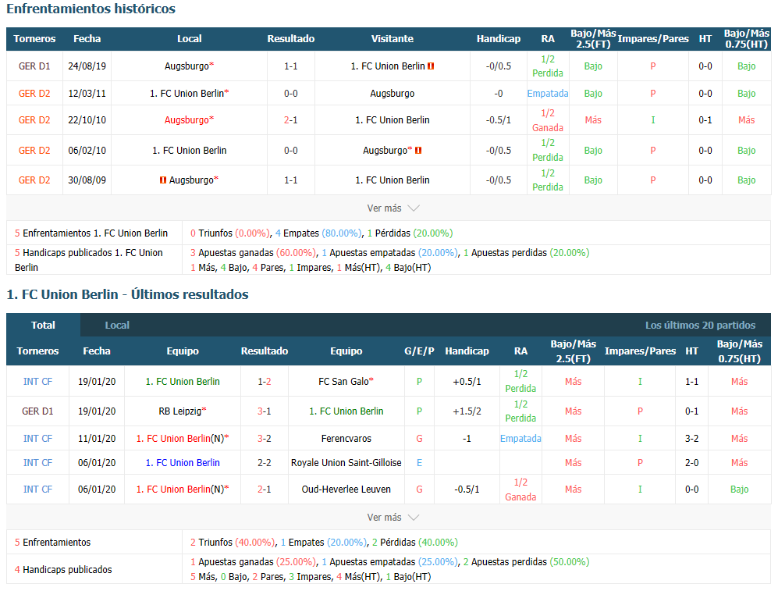Open 3-2 result of Ferencvaros match
The height and width of the screenshot is (591, 778).
(265, 439)
